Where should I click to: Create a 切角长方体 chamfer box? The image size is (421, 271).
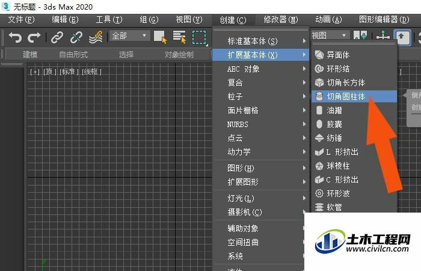coord(354,83)
